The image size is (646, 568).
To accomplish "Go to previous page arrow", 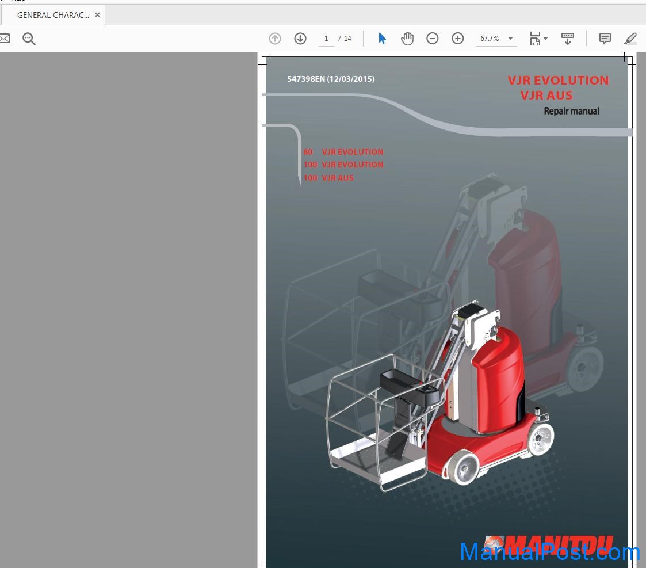I will tap(275, 39).
